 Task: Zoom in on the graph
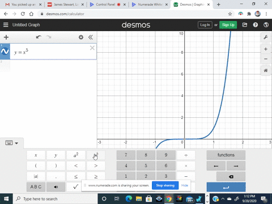(266, 49)
